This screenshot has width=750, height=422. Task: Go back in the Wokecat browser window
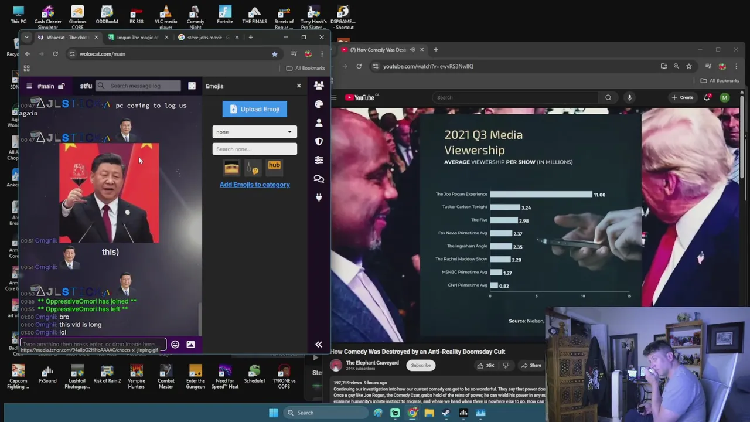[x=27, y=54]
